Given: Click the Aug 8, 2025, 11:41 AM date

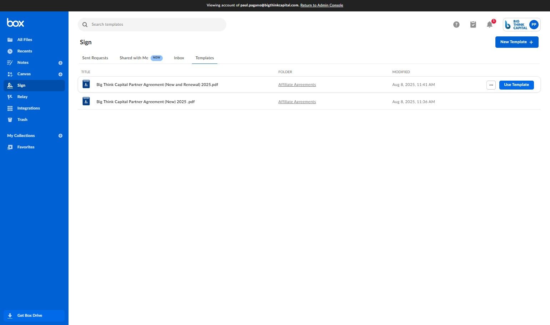Looking at the screenshot, I should pyautogui.click(x=413, y=85).
